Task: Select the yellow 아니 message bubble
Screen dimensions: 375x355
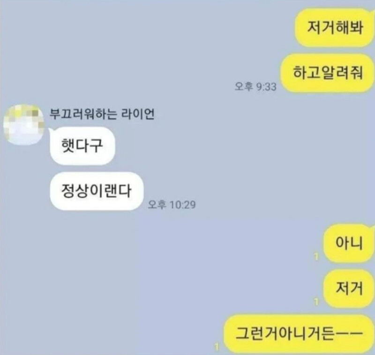Action: (349, 243)
